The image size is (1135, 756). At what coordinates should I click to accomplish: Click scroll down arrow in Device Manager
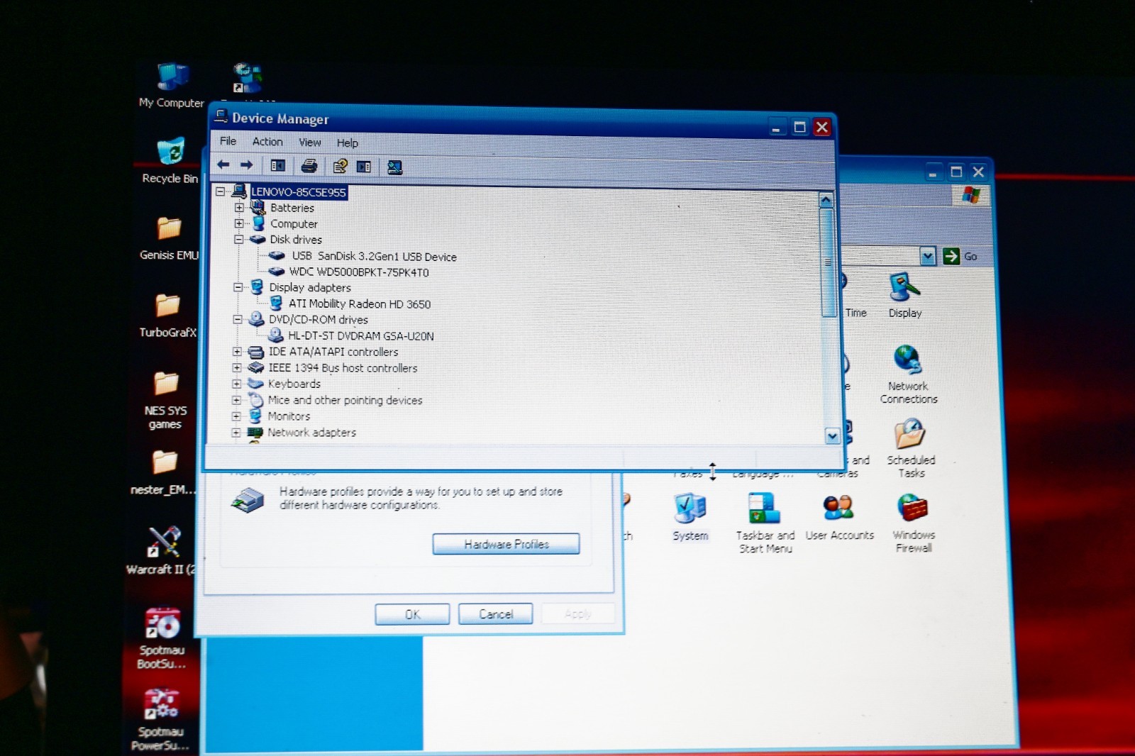click(x=832, y=436)
